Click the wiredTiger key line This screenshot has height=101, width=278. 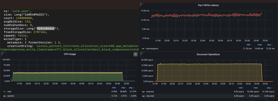coord(15,39)
